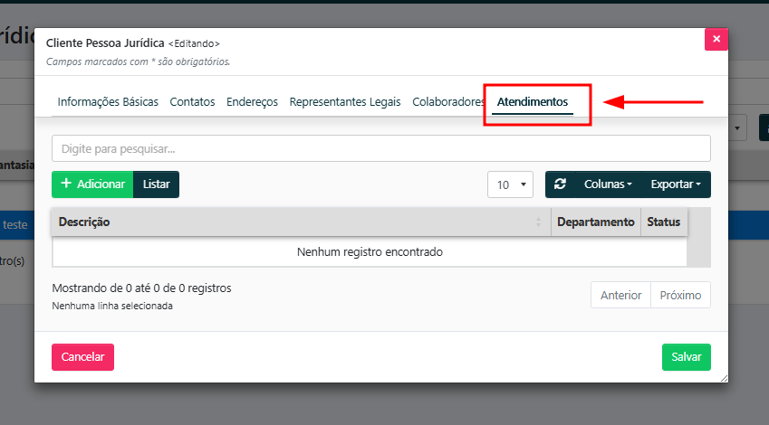This screenshot has height=425, width=769.
Task: Click the sort arrows in Descrição header
Action: 539,222
